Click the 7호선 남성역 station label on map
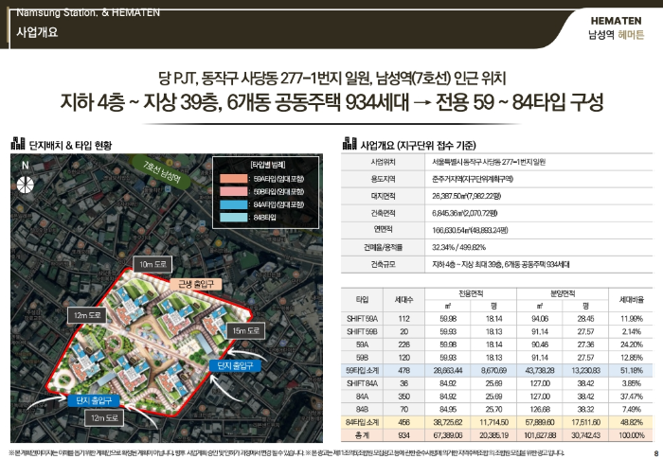 [x=162, y=171]
